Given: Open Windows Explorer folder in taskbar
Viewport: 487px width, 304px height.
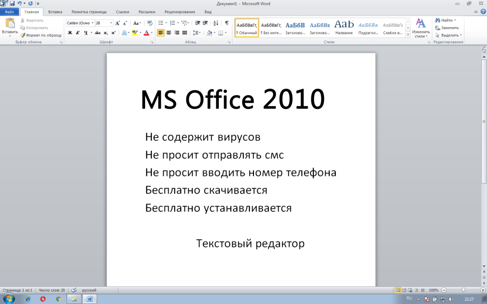Looking at the screenshot, I should tap(74, 299).
